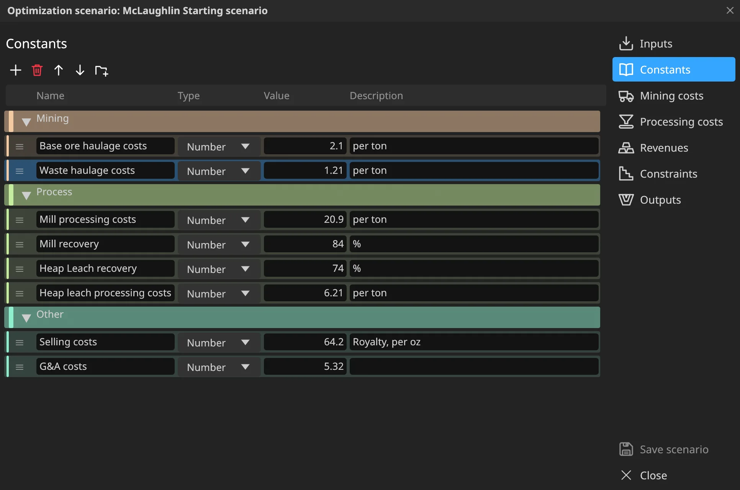Collapse the Mining group
This screenshot has height=490, width=740.
[26, 122]
